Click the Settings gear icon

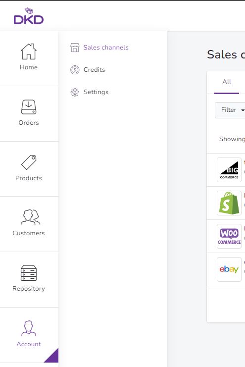coord(75,92)
